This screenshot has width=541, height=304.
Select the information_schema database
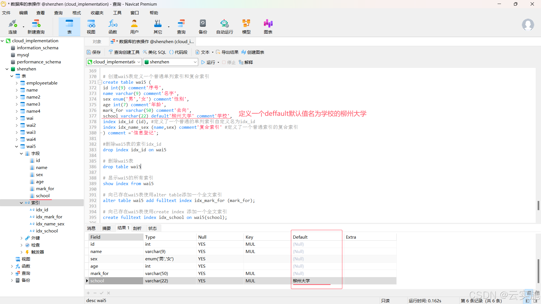(x=37, y=48)
